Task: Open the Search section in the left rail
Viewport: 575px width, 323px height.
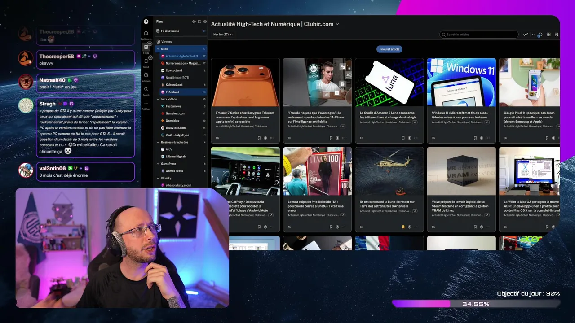Action: pyautogui.click(x=146, y=91)
